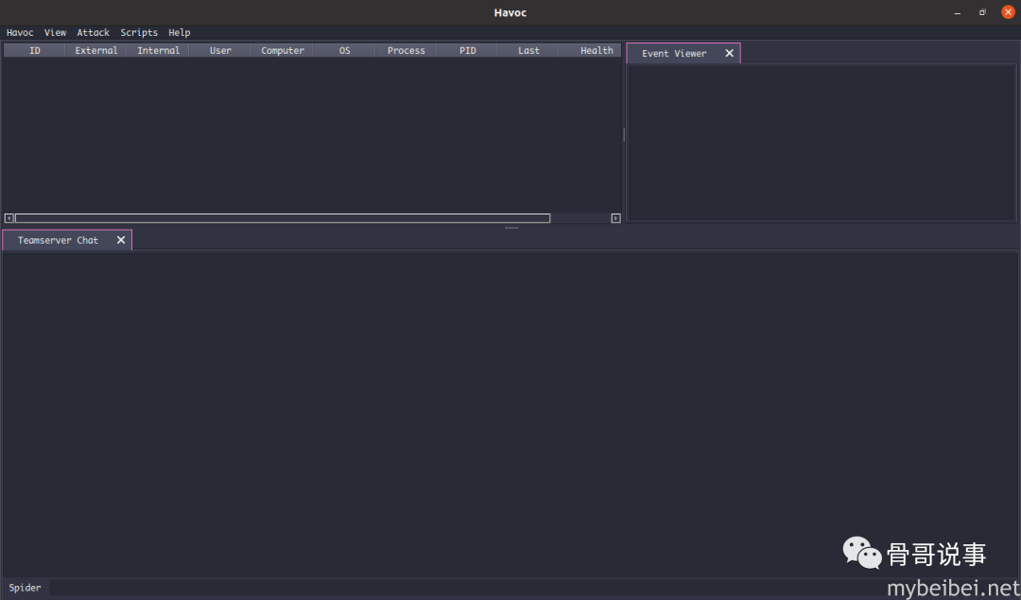Sort sessions by OS column header
1021x600 pixels.
(x=344, y=51)
